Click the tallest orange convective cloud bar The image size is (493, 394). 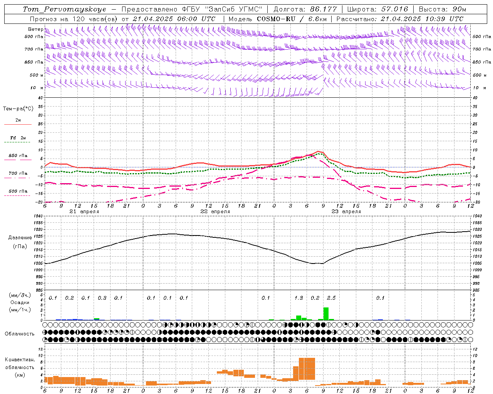click(x=307, y=369)
